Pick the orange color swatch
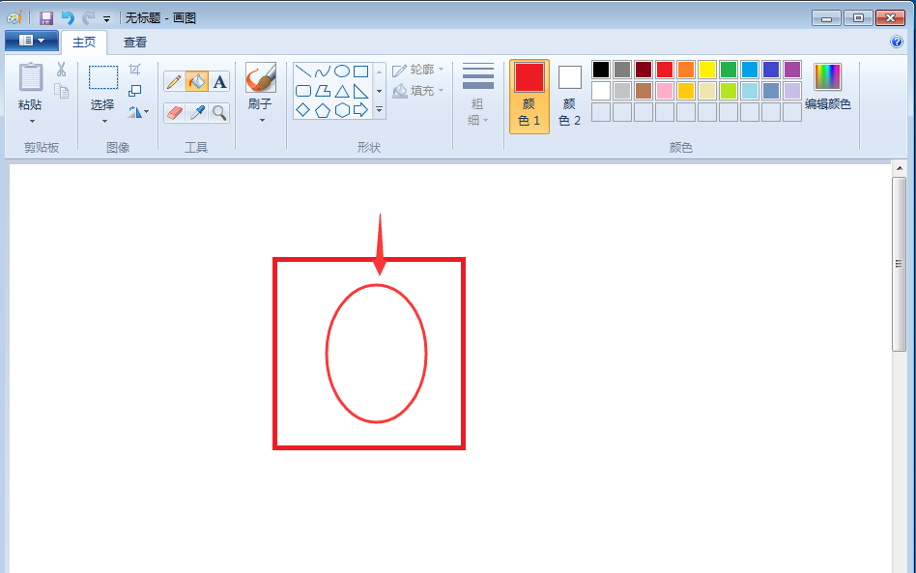 tap(686, 70)
